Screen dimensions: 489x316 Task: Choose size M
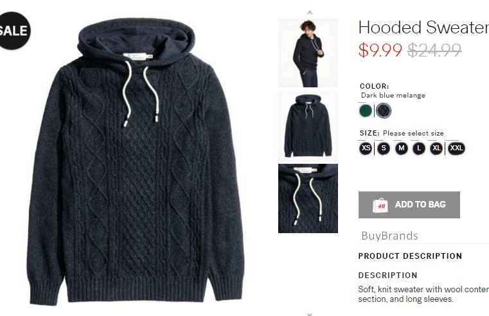[x=402, y=148]
